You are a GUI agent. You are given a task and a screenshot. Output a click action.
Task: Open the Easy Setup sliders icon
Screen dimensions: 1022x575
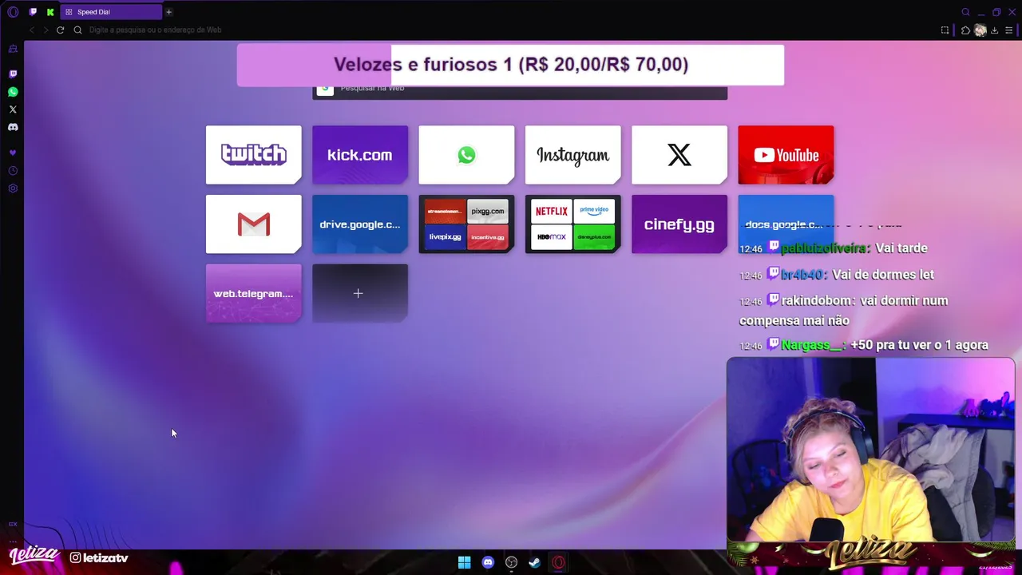[x=1009, y=30]
